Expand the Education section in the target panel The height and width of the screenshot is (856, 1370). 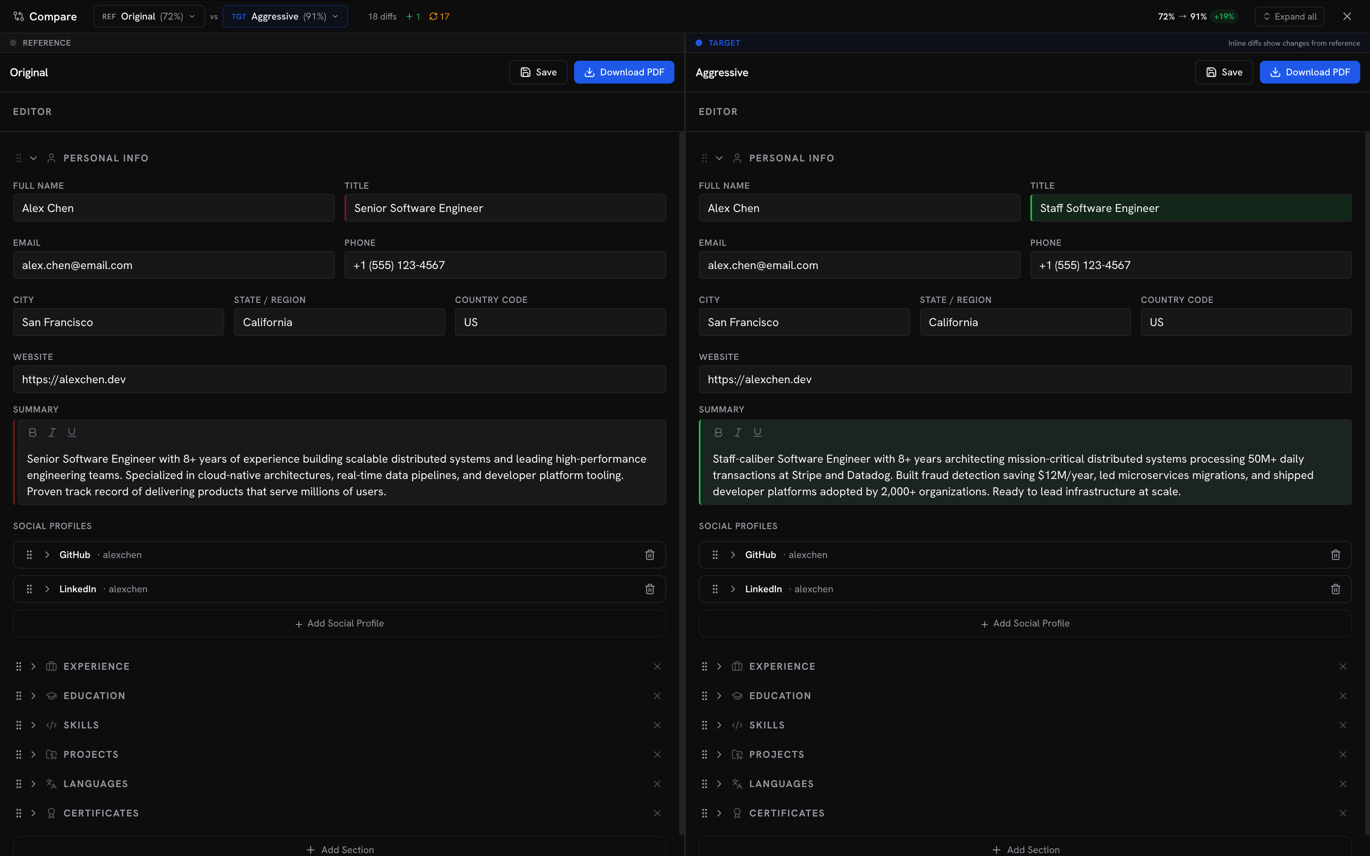pyautogui.click(x=719, y=695)
